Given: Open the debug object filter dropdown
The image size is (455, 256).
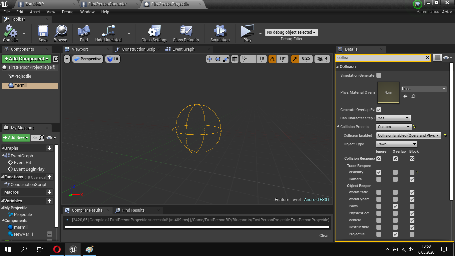Looking at the screenshot, I should 291,32.
